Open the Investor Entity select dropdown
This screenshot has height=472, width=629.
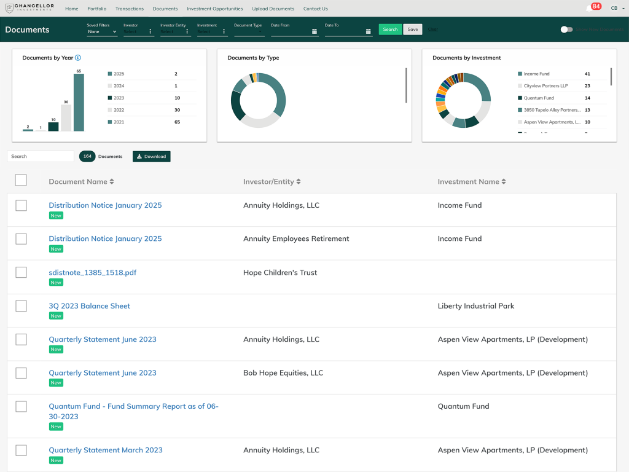(172, 32)
